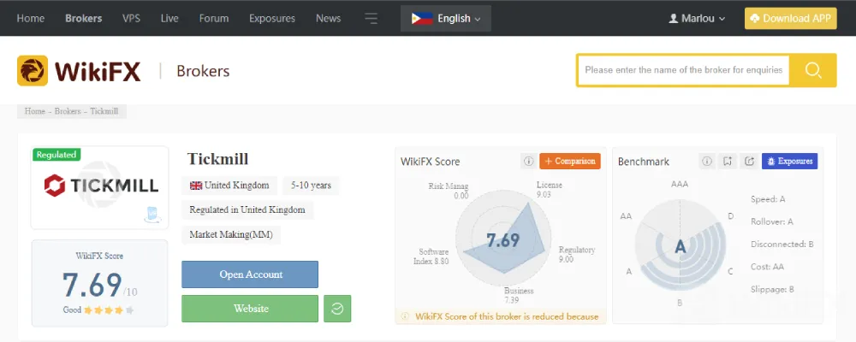Go to Home in top navigation
Screen dimensions: 856x342
click(31, 19)
